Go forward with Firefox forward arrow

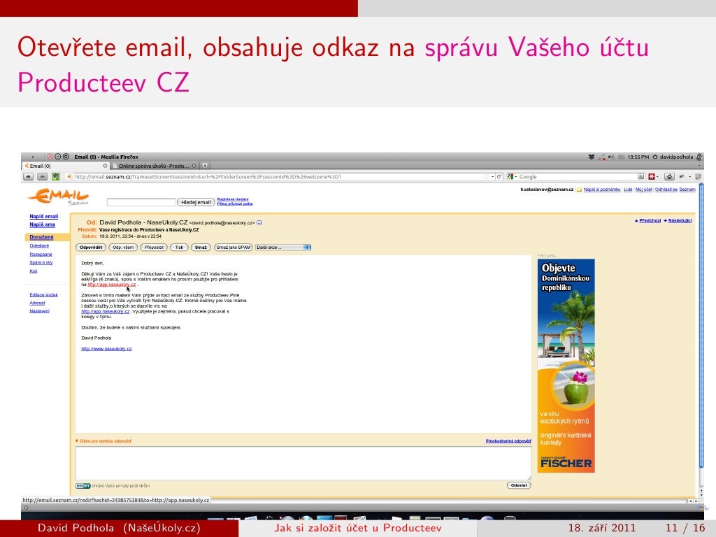click(43, 177)
